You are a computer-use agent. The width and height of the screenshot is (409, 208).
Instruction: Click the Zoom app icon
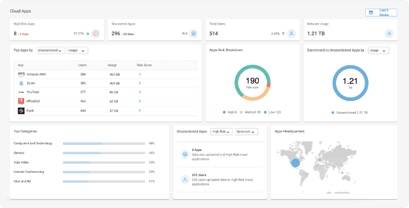(x=21, y=83)
